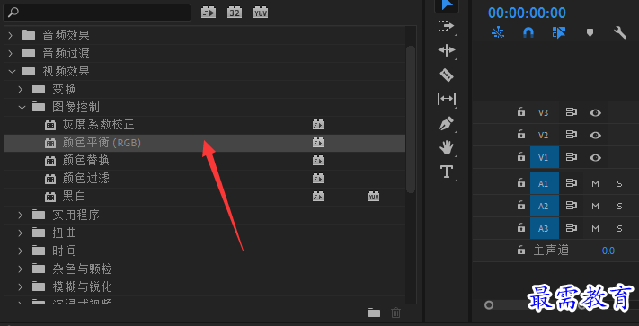Select the Pen tool
This screenshot has width=639, height=326.
pyautogui.click(x=447, y=123)
